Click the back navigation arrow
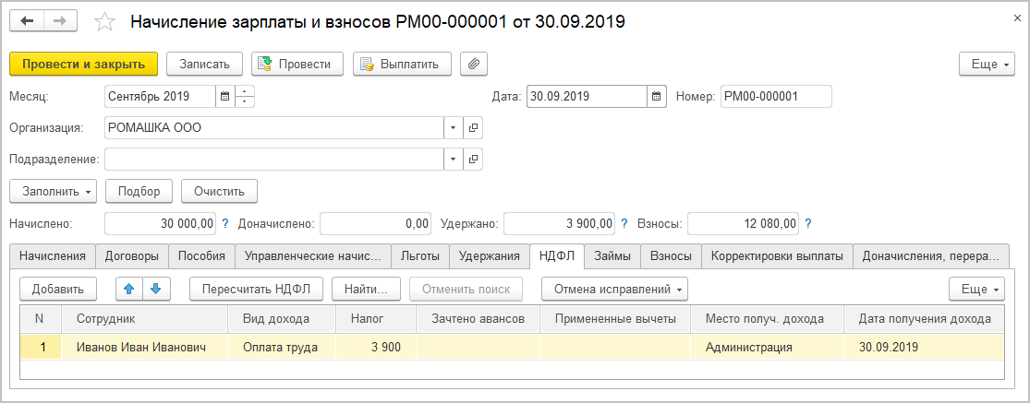This screenshot has width=1030, height=403. (x=27, y=21)
